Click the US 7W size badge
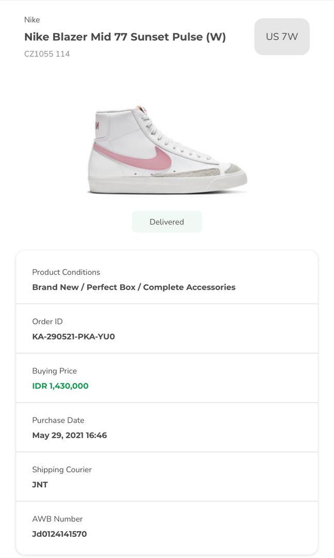Viewport: 334px width, 558px height. tap(281, 36)
